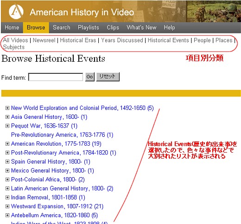
Task: Switch to the Playlists tab
Action: (x=89, y=27)
